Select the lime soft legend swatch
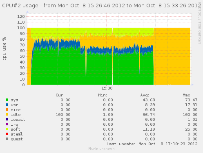Viewport: 203px width, 153px height. [x=7, y=129]
